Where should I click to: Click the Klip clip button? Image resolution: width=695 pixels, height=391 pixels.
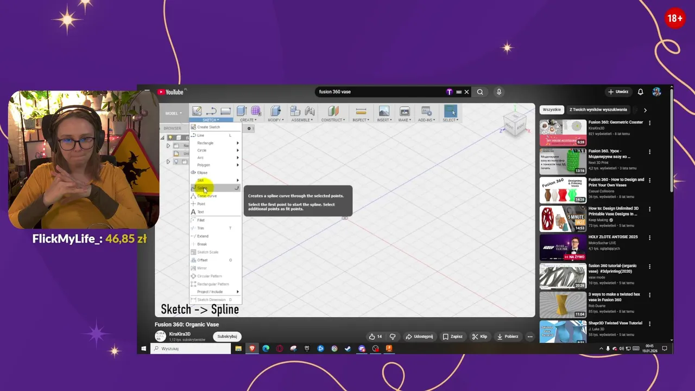[480, 337]
